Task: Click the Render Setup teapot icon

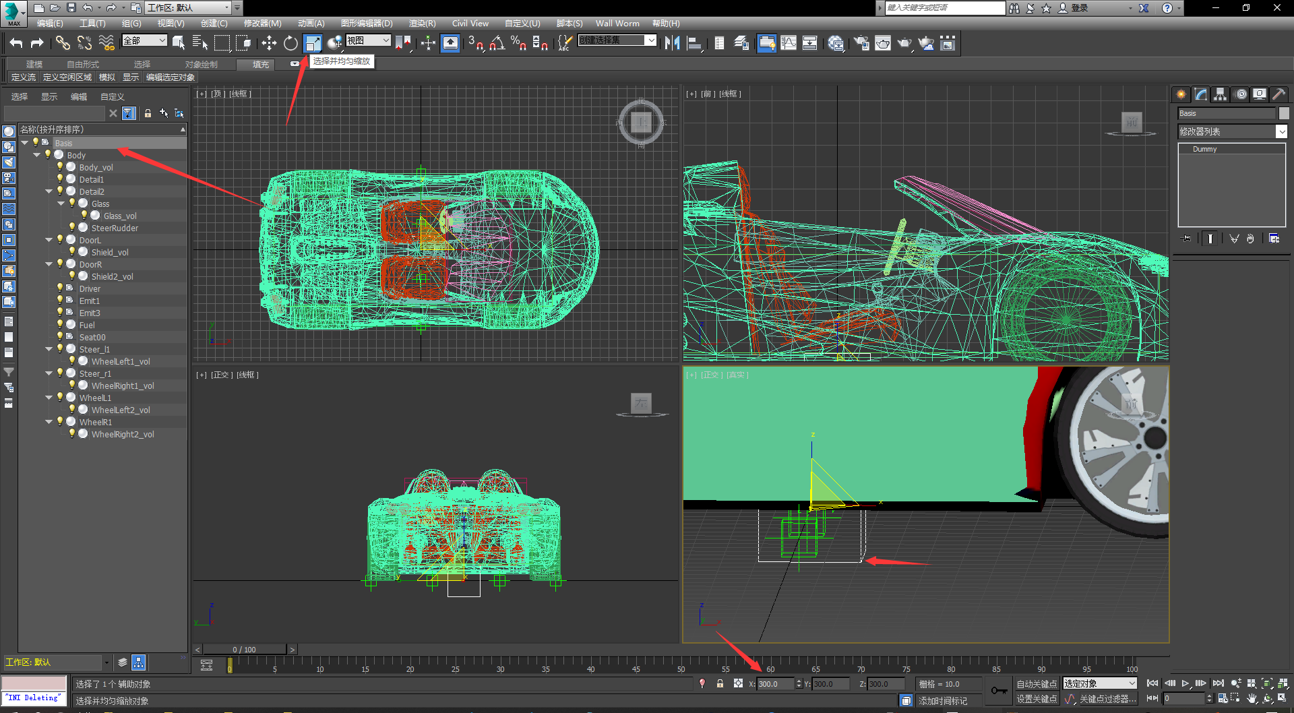Action: (x=861, y=44)
